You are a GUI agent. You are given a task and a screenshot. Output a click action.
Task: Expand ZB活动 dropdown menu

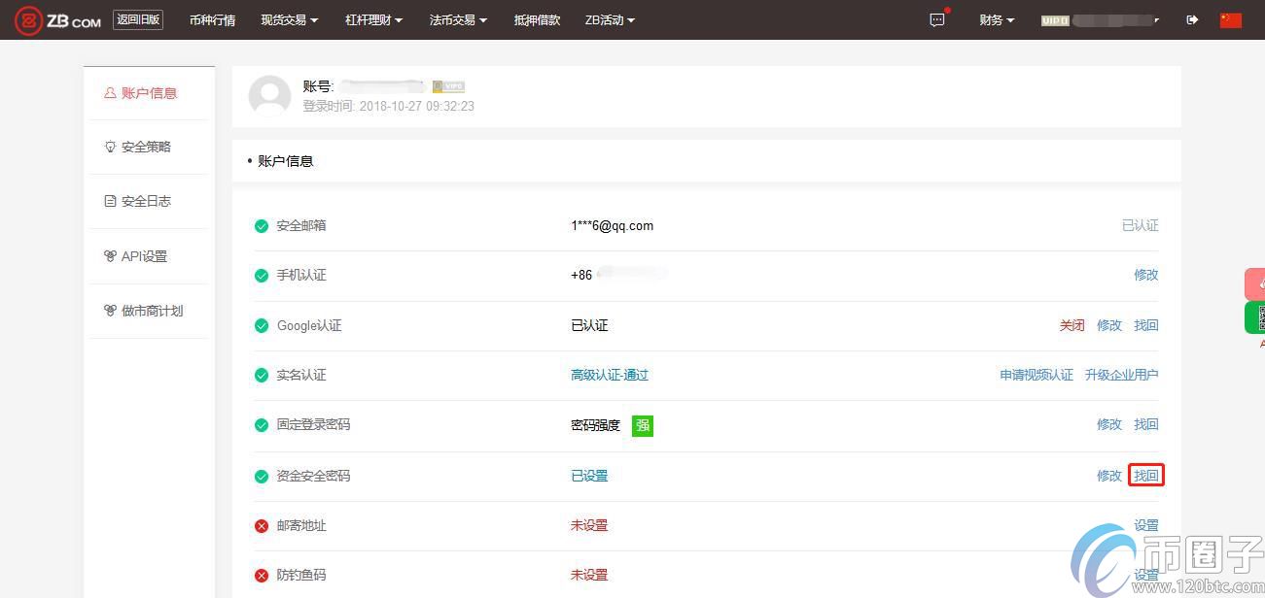click(610, 20)
